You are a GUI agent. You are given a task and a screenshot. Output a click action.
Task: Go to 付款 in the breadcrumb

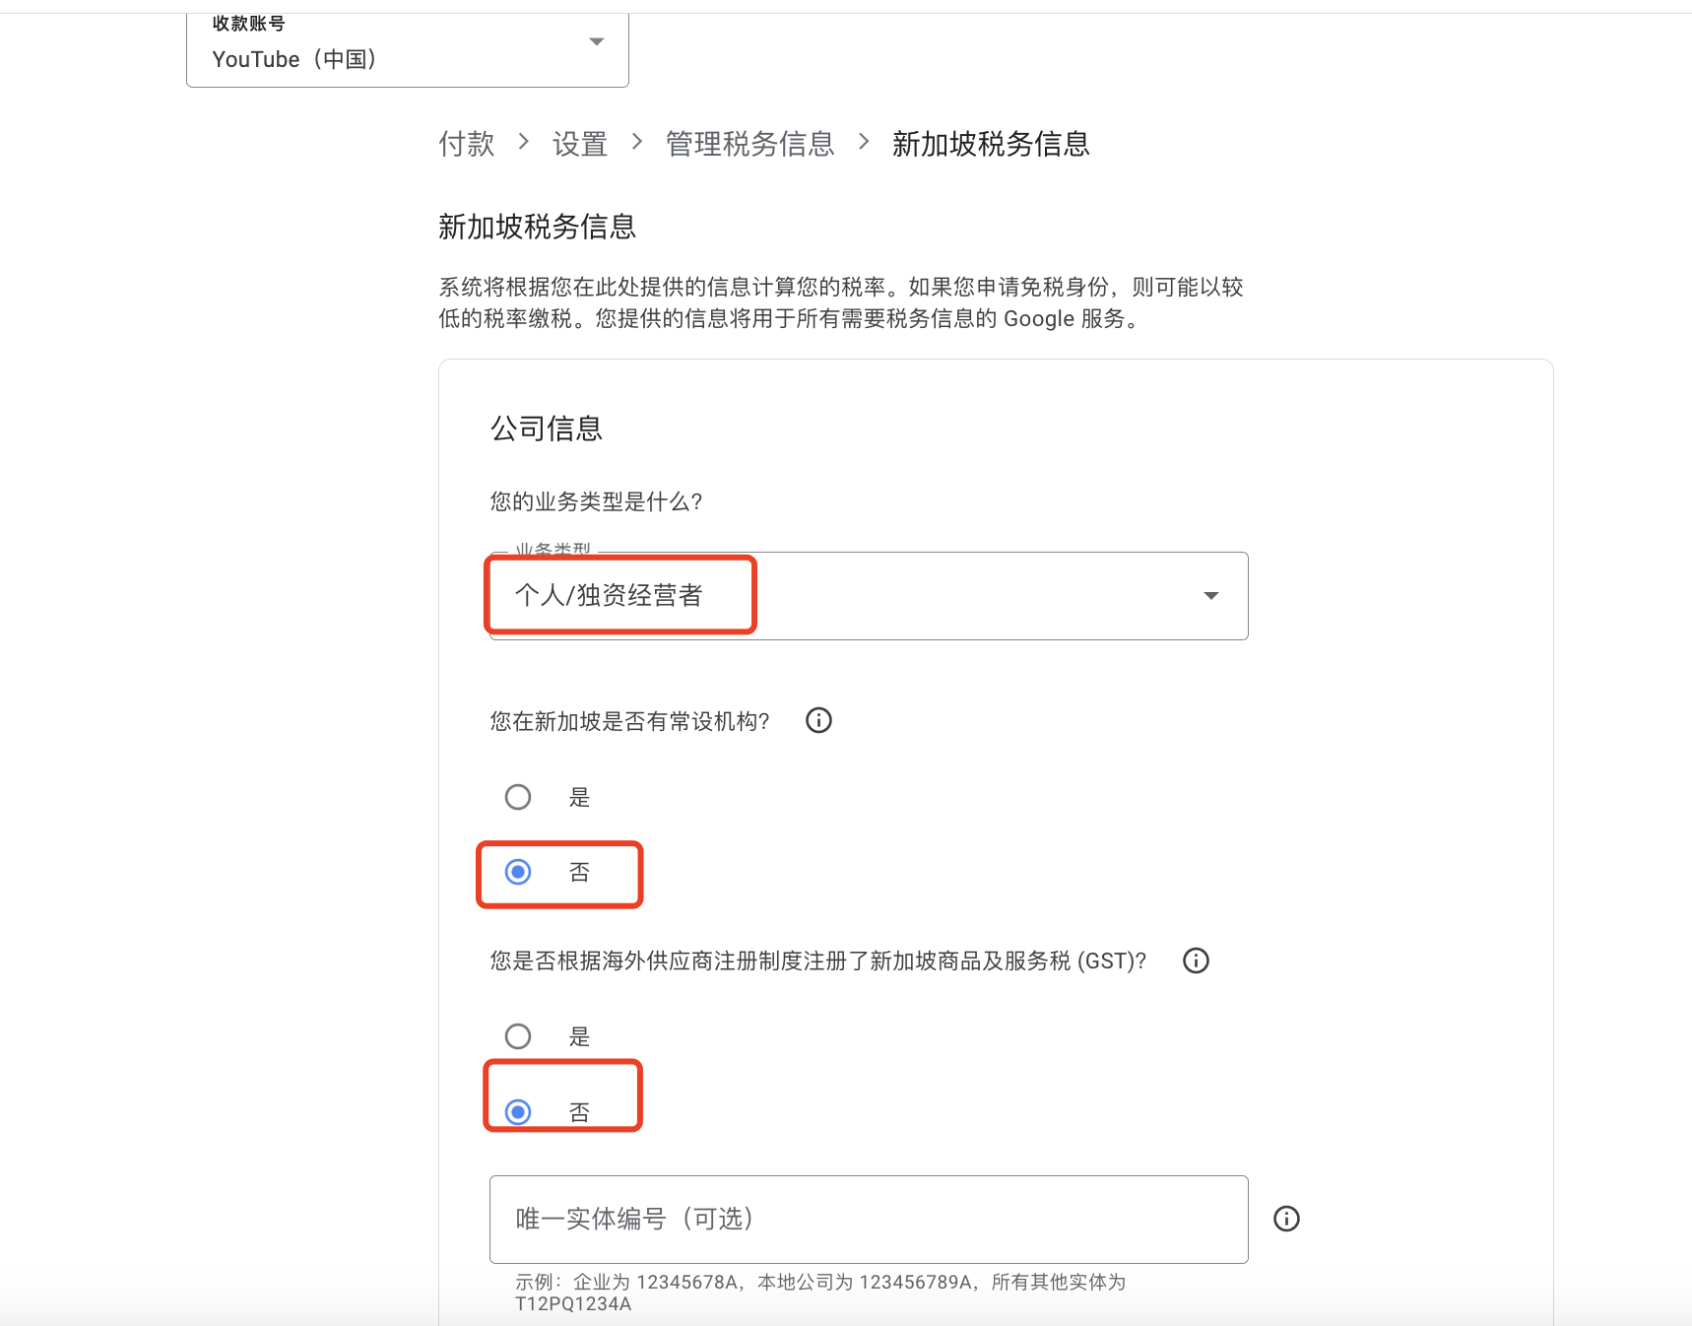pos(467,144)
